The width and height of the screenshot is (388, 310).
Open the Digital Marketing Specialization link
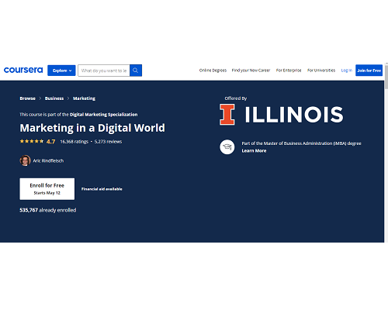coord(103,115)
